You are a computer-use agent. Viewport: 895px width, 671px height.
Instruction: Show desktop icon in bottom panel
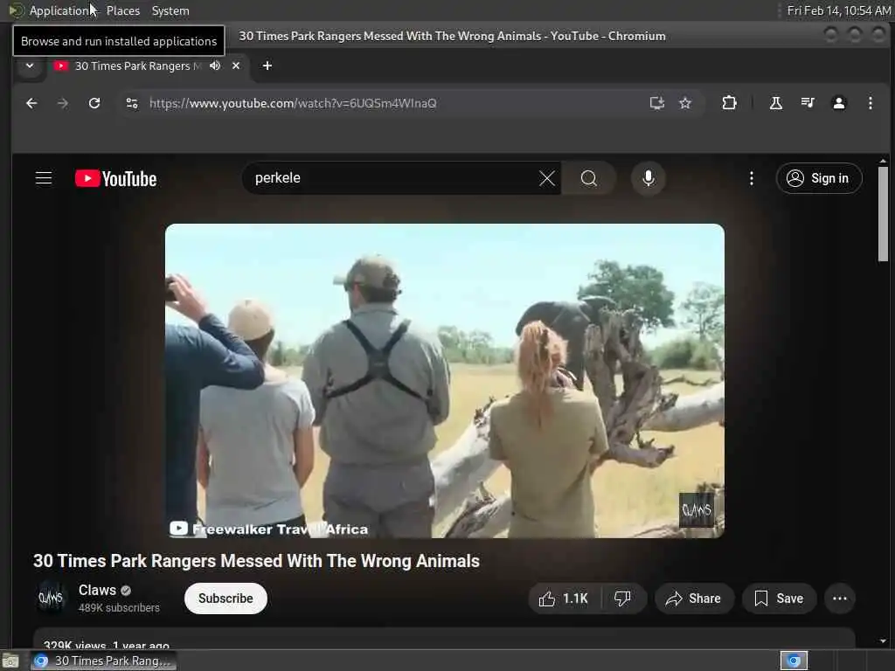(x=10, y=661)
